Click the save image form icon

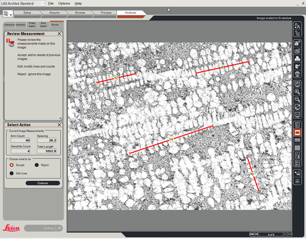pos(297,43)
